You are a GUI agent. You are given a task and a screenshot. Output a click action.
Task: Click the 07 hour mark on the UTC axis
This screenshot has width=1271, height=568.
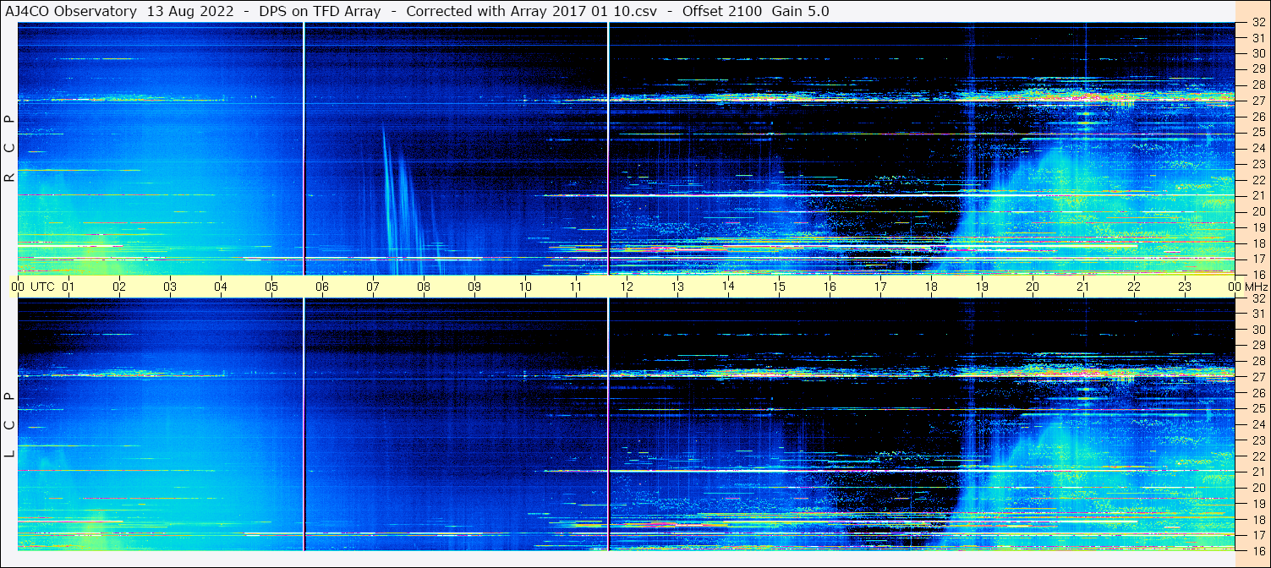[373, 287]
